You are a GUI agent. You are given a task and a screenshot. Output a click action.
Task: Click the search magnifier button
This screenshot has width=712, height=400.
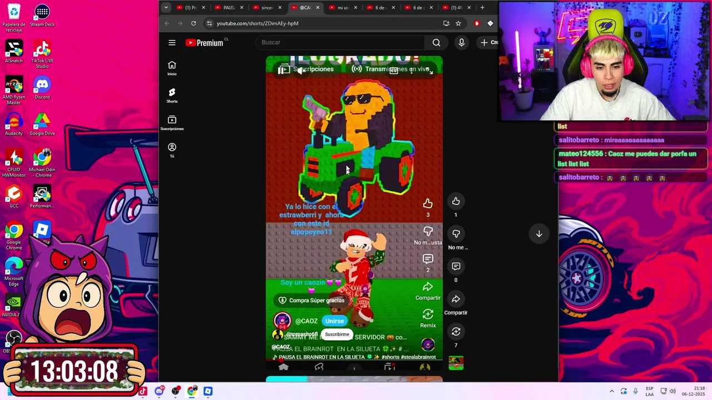[437, 43]
